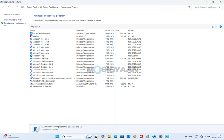The image size is (224, 140).
Task: Click the Microsoft OneDrive cloud icon in the list
Action: [x=31, y=59]
